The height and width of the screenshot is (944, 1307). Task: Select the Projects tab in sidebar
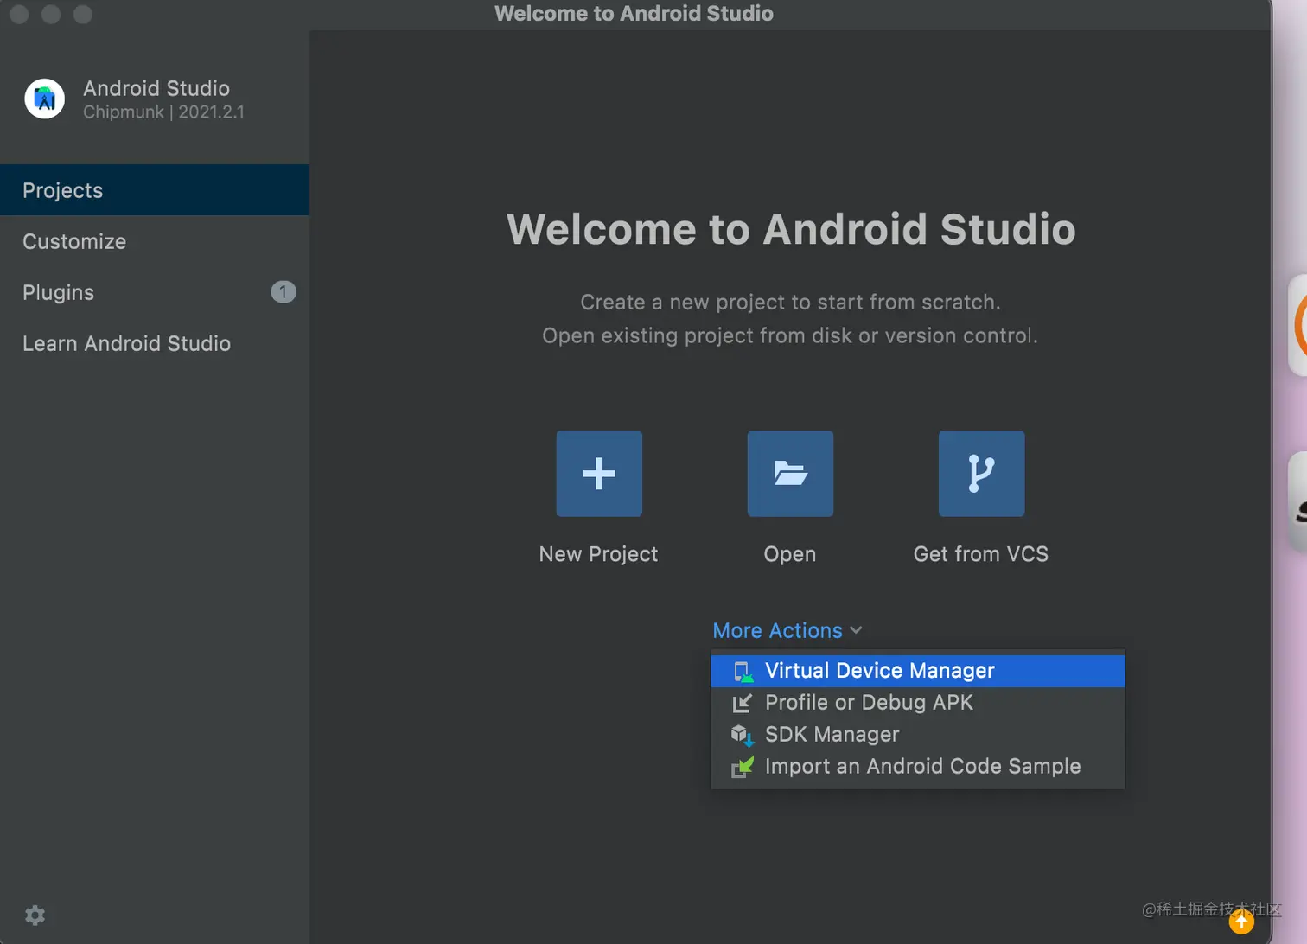155,190
